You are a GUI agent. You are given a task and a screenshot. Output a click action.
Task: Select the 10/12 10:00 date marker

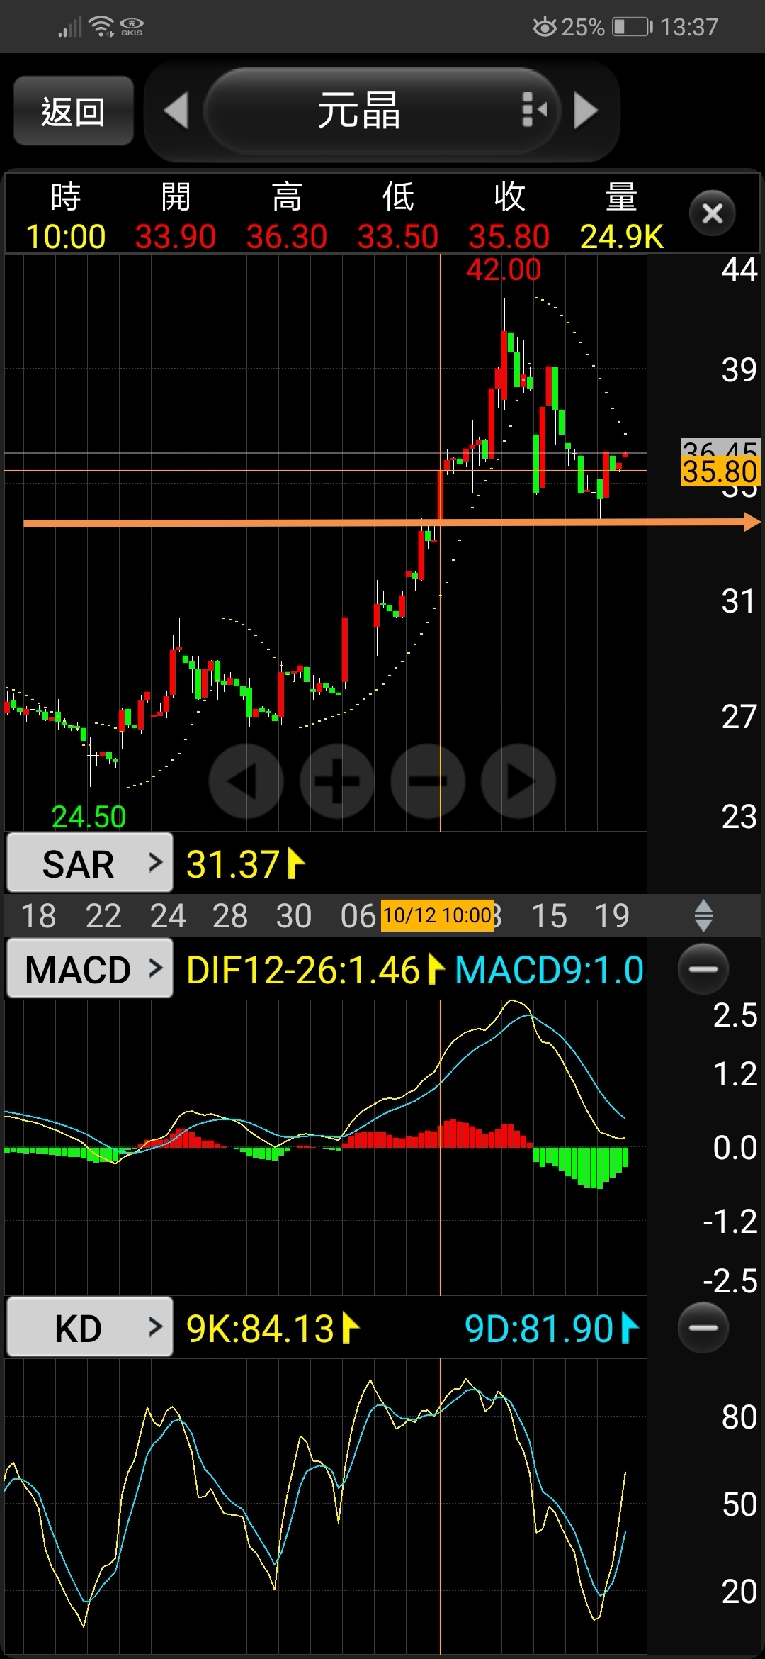438,915
